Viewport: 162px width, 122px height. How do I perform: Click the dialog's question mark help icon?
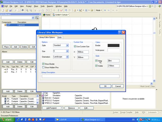[119, 33]
